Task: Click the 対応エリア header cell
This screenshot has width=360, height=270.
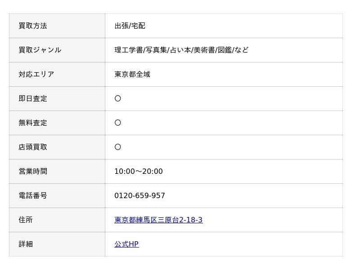Action: tap(57, 75)
